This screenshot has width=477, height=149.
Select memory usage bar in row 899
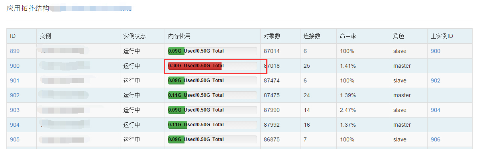[212, 51]
